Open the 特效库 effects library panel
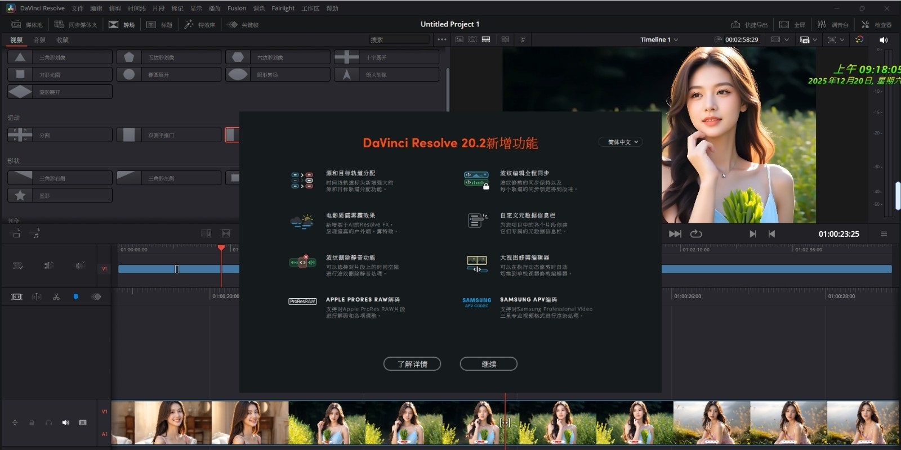Viewport: 901px width, 450px height. (200, 25)
